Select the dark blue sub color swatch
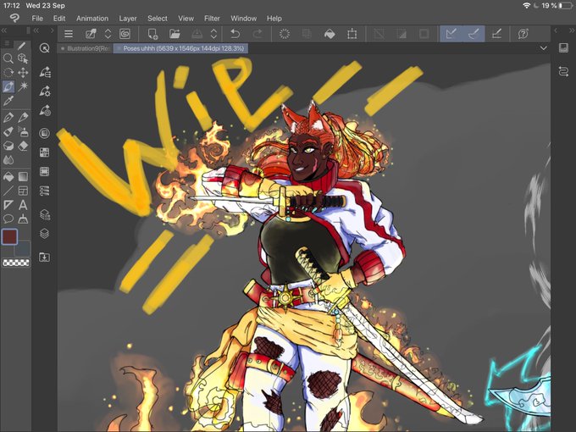 pyautogui.click(x=22, y=248)
